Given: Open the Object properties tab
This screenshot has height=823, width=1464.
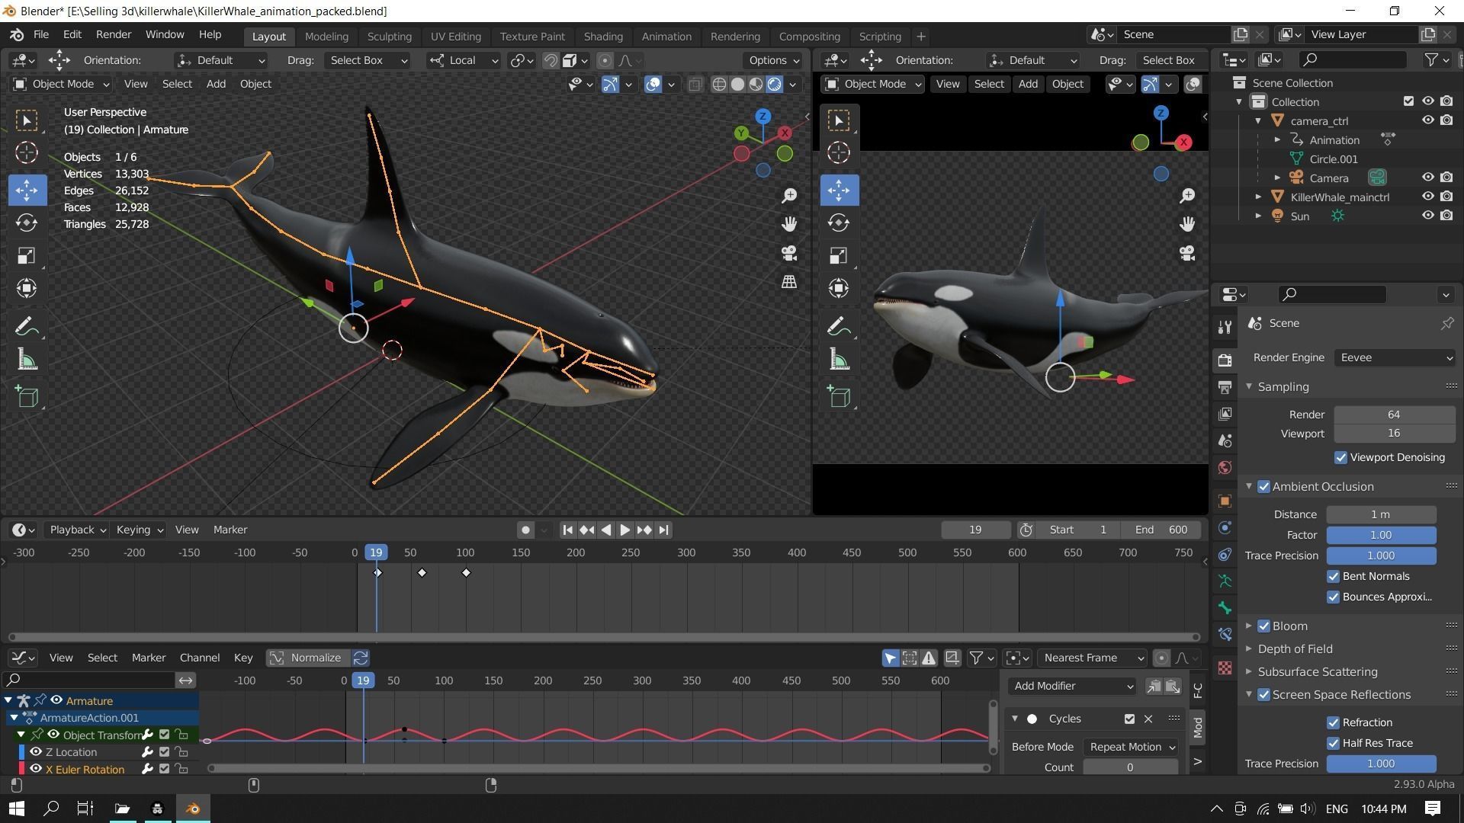Looking at the screenshot, I should (1225, 501).
